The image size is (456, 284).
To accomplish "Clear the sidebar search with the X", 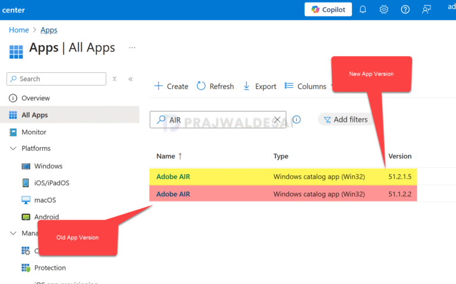I will click(115, 79).
